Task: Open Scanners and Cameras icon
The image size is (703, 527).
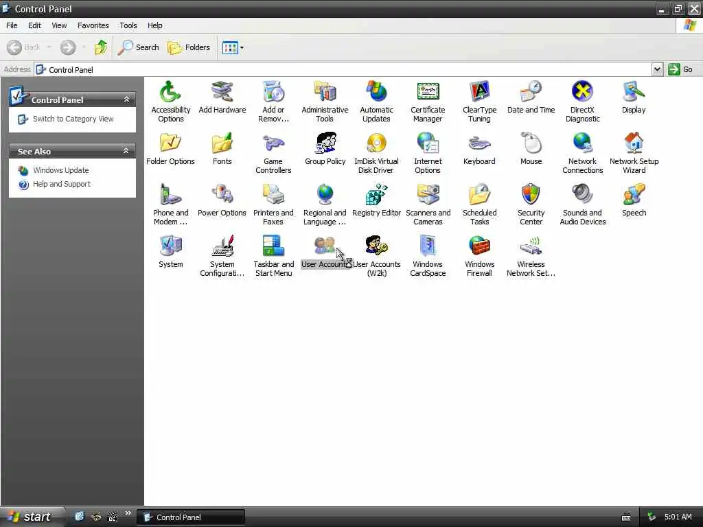Action: (x=428, y=195)
